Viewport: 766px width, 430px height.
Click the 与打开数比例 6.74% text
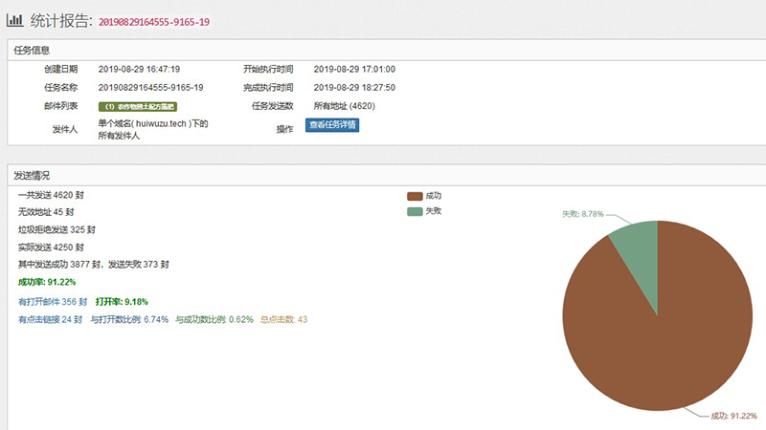pos(129,319)
